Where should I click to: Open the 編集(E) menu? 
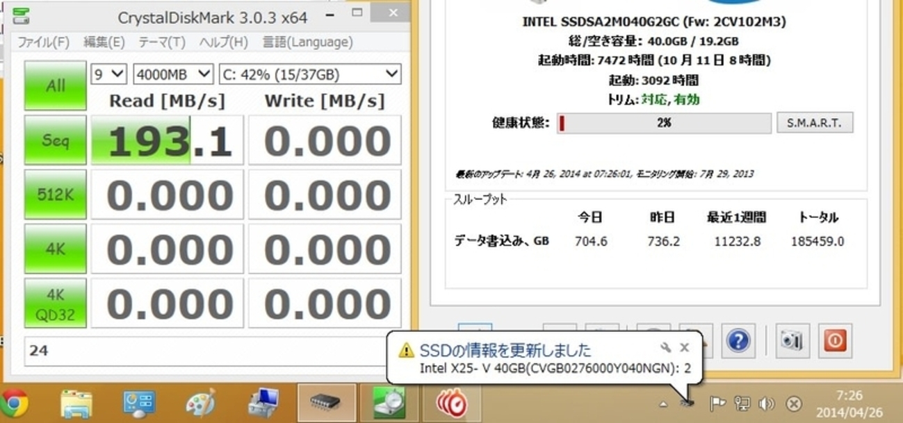click(104, 42)
